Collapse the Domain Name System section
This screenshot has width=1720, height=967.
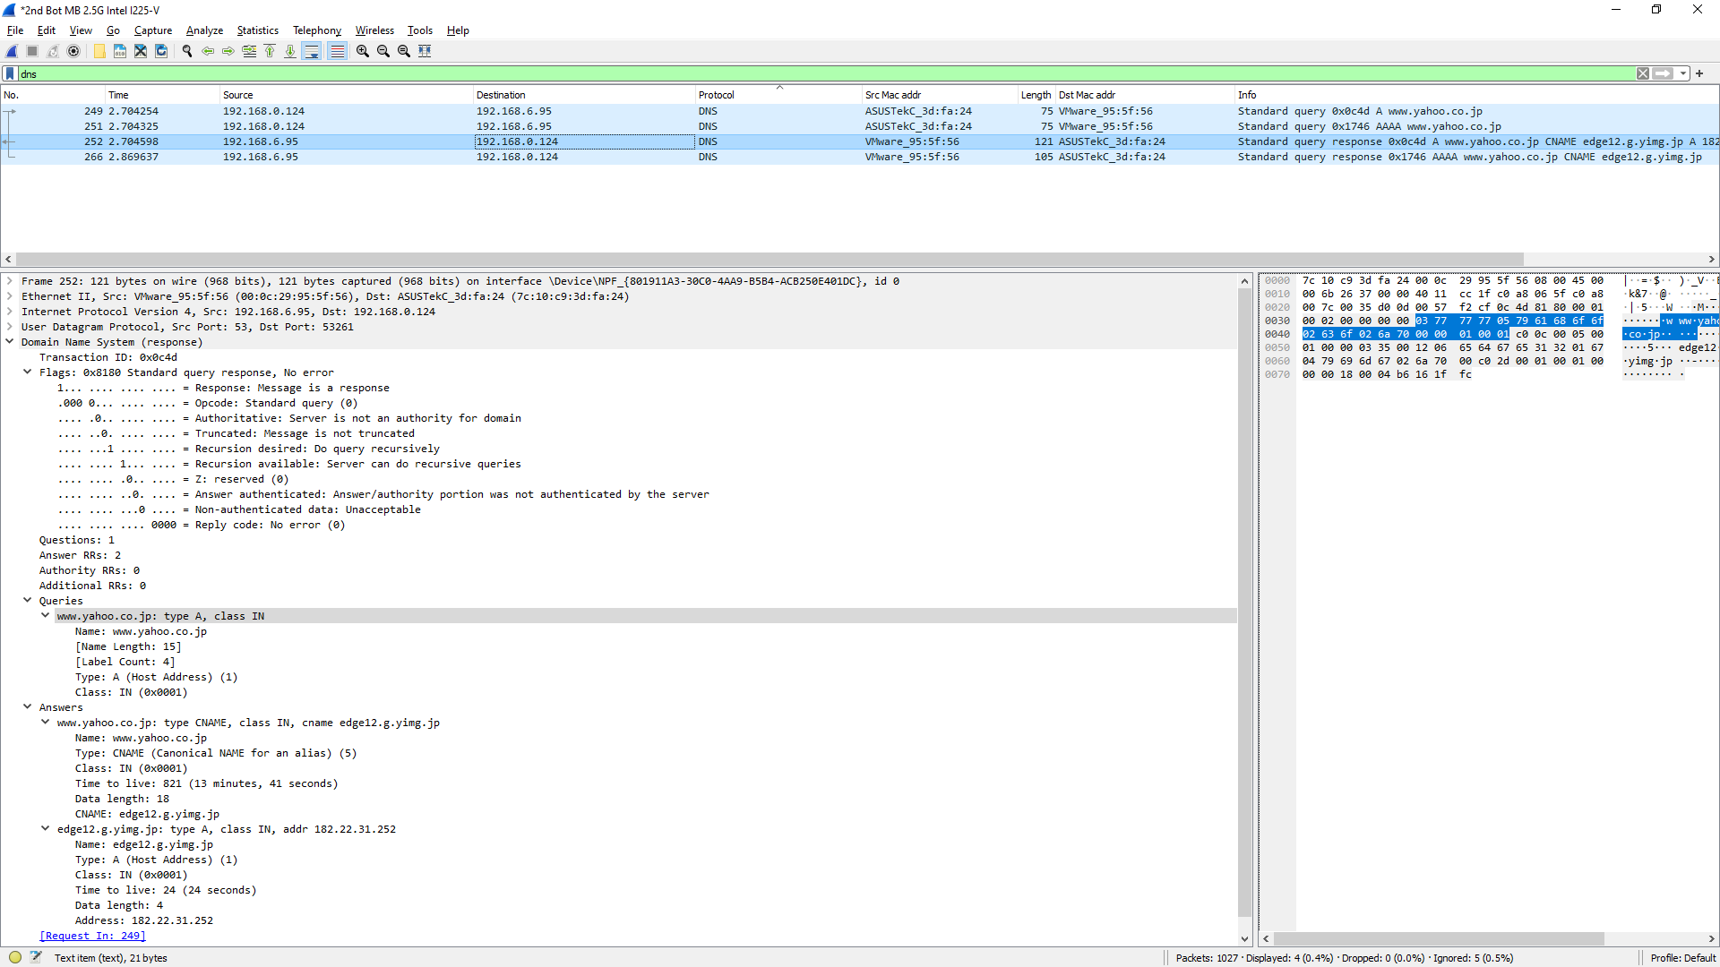(x=9, y=341)
